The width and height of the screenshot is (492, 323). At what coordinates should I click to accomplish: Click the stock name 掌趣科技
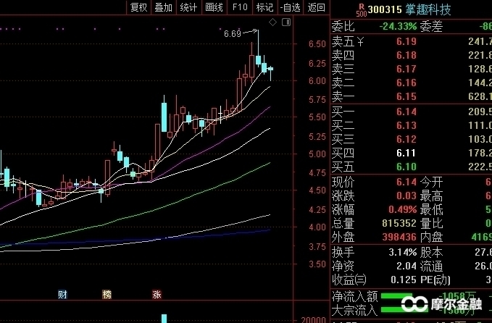pyautogui.click(x=428, y=9)
